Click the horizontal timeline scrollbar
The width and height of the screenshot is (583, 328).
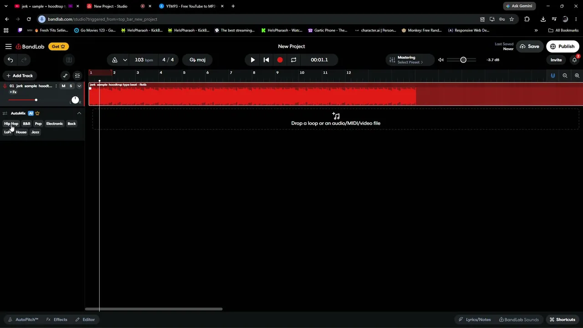coord(153,309)
